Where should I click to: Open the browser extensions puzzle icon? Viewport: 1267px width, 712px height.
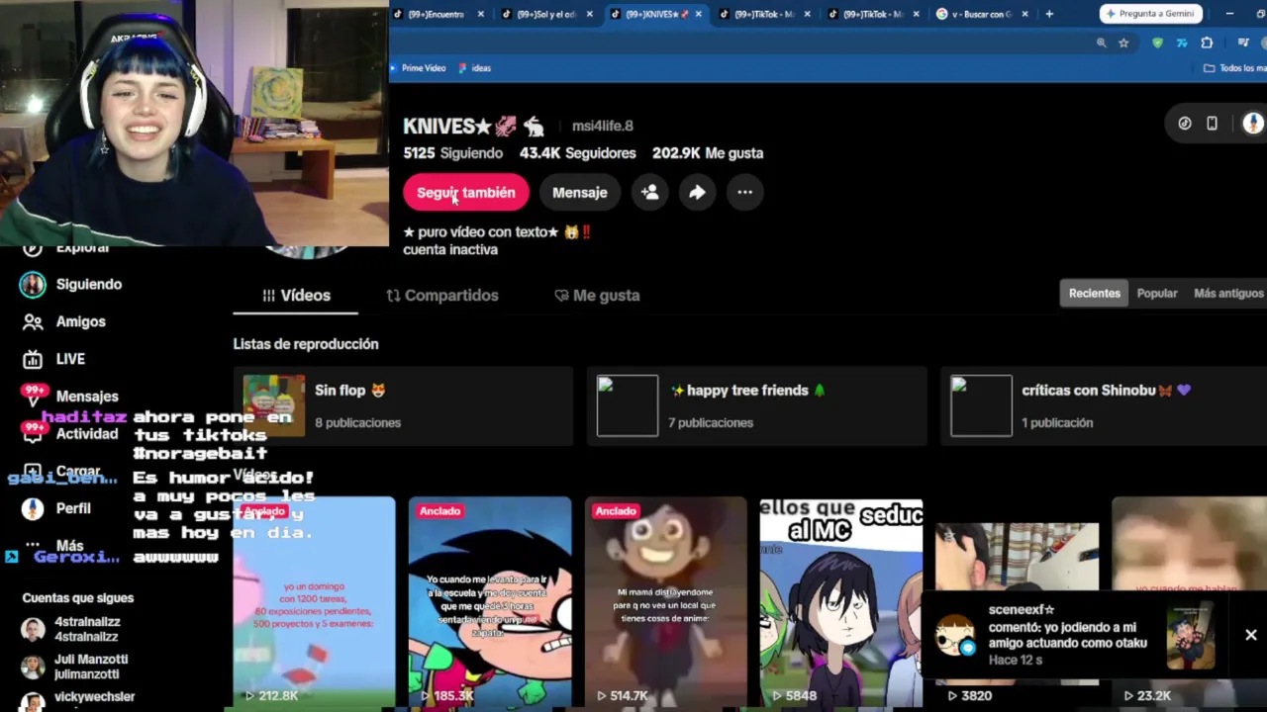pyautogui.click(x=1207, y=43)
